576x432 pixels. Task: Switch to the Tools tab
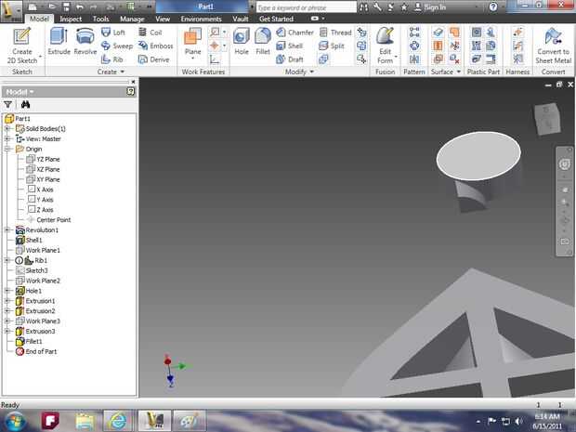tap(100, 19)
